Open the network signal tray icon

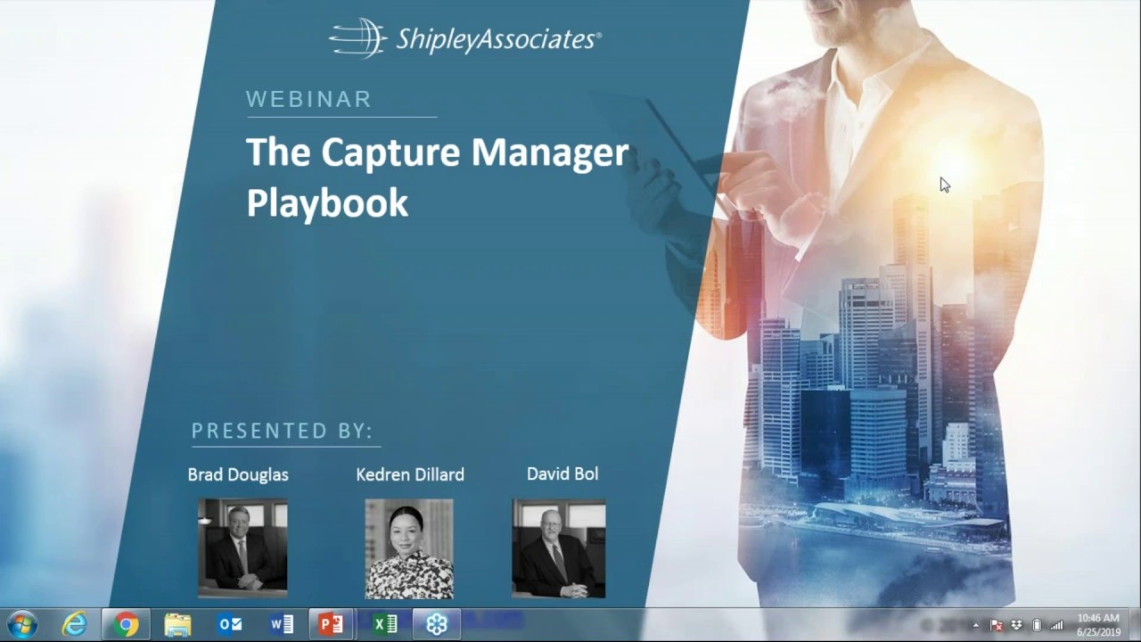click(1056, 625)
